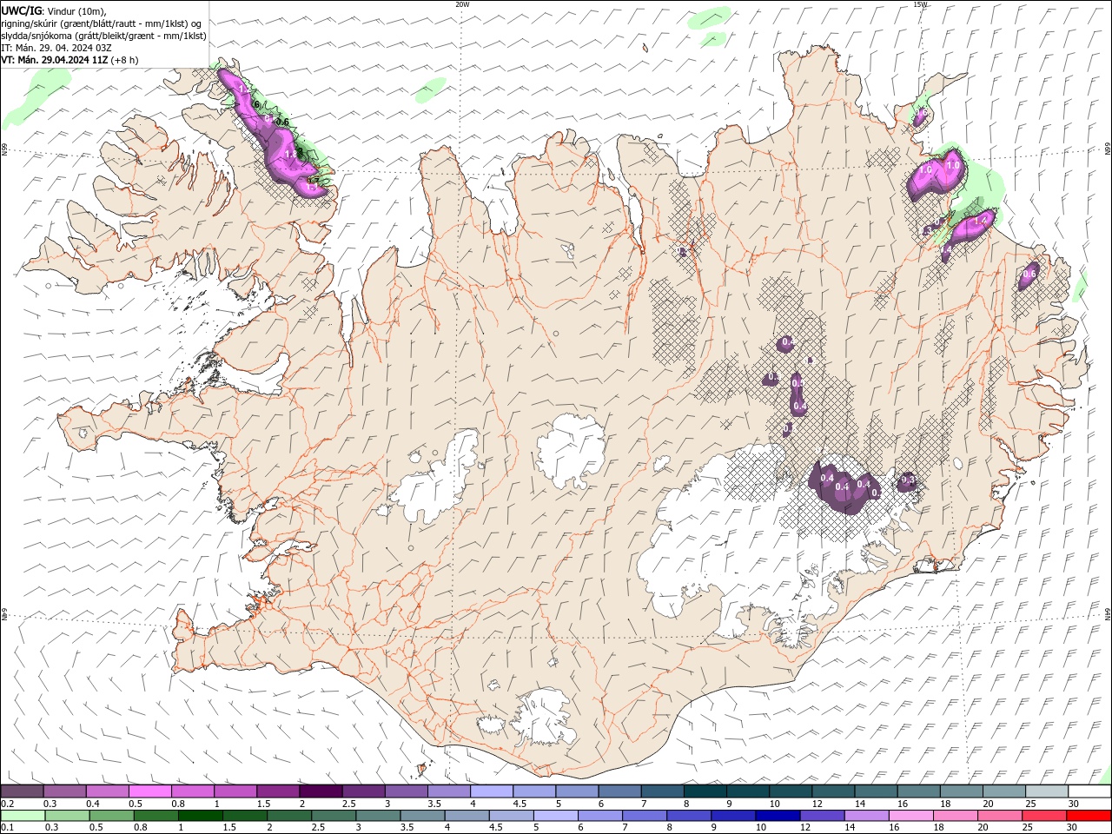
Task: Click the dark mauve swatch between 0.2 and 0.3
Action: (x=22, y=791)
